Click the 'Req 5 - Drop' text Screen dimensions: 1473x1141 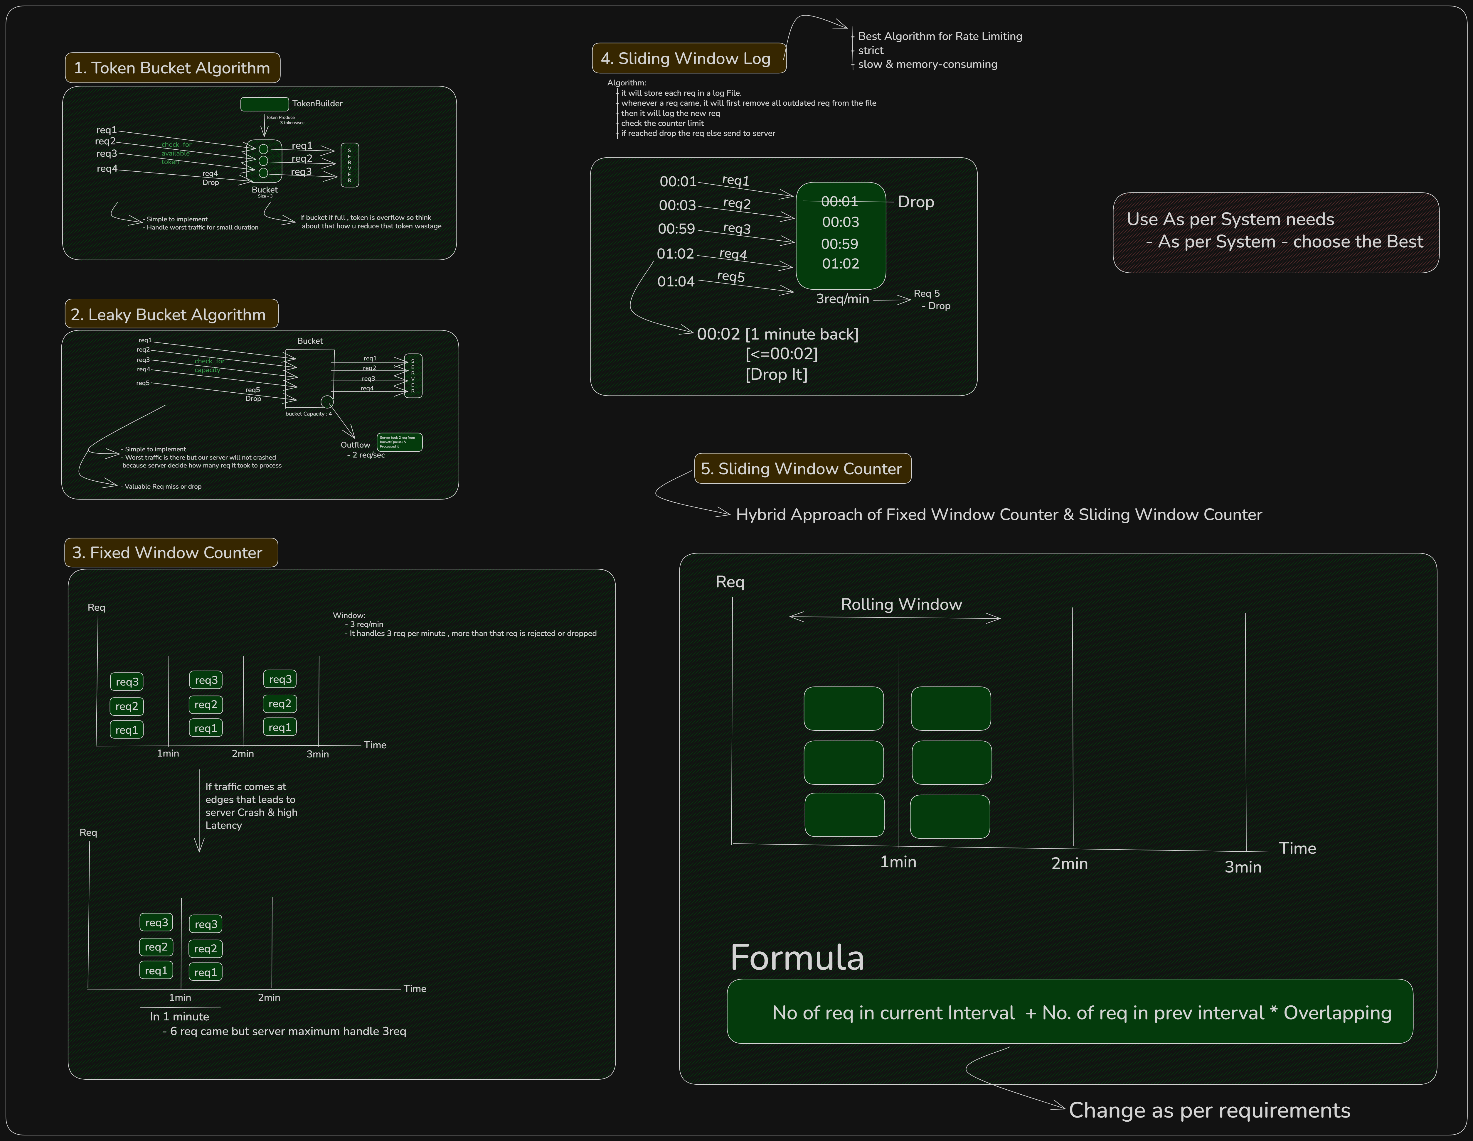pyautogui.click(x=932, y=299)
